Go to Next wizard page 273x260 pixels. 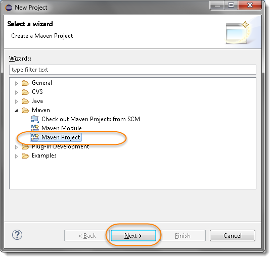tap(133, 236)
